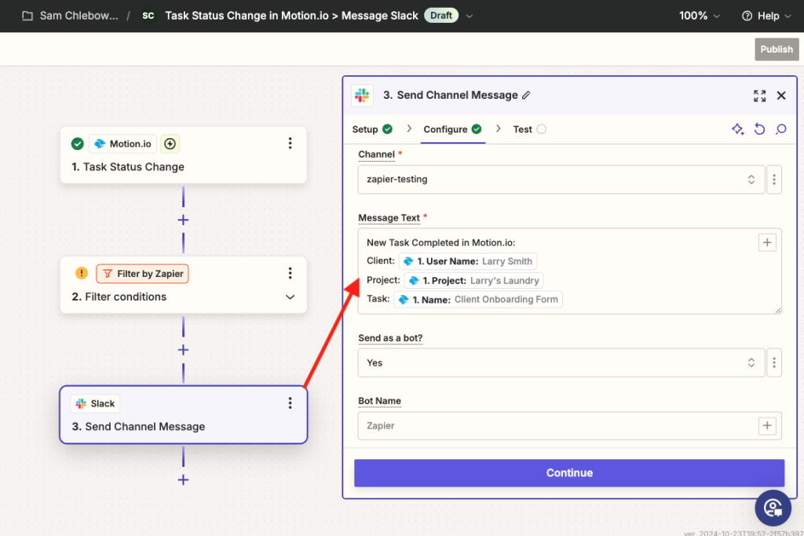Screen dimensions: 804x536
Task: Open the support chat bubble
Action: [773, 508]
